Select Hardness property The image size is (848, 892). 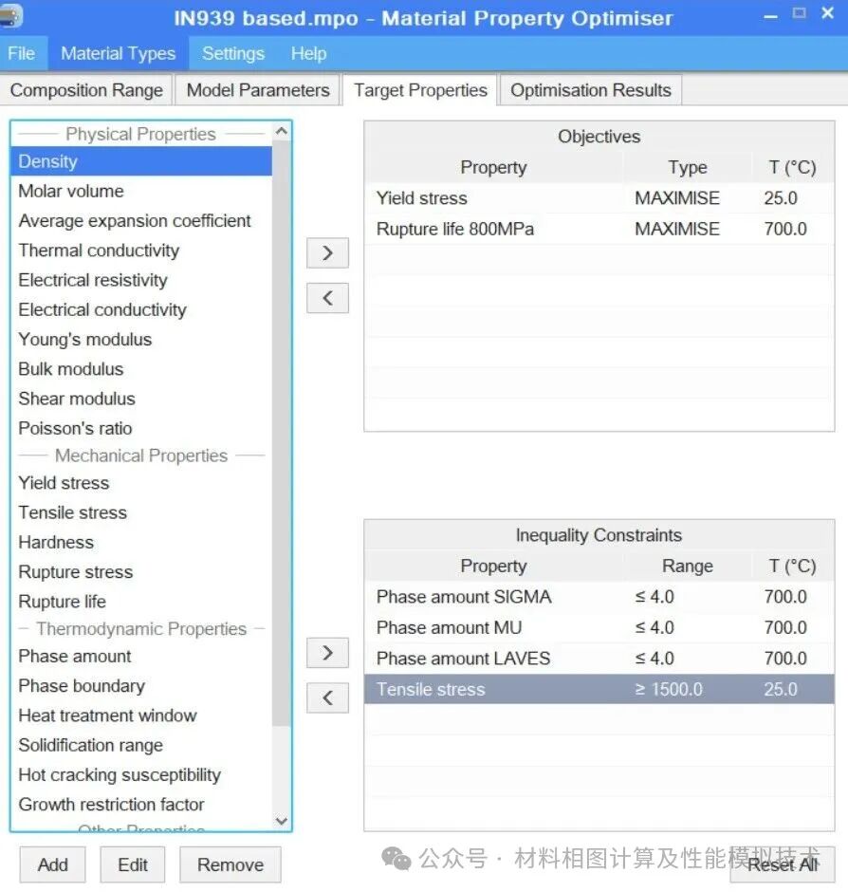pos(141,542)
